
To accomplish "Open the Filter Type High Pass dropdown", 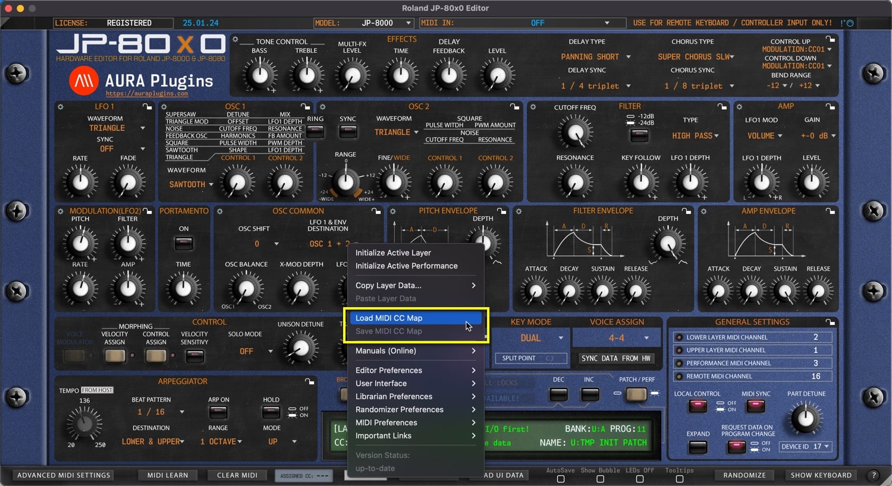I will (x=695, y=136).
